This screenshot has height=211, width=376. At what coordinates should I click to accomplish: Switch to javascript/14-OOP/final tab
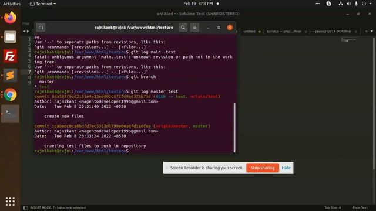(331, 31)
